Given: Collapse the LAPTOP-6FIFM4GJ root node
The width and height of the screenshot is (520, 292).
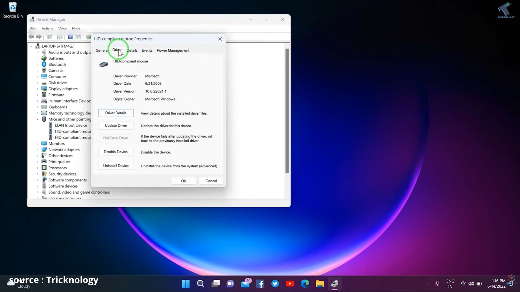Looking at the screenshot, I should tap(31, 46).
